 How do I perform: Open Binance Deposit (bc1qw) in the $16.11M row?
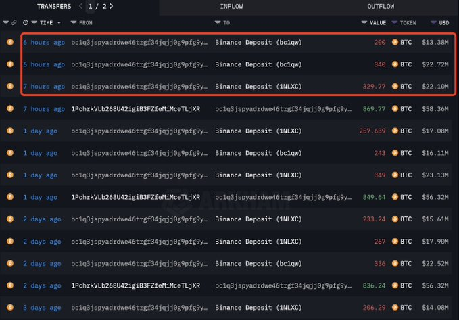click(x=258, y=153)
